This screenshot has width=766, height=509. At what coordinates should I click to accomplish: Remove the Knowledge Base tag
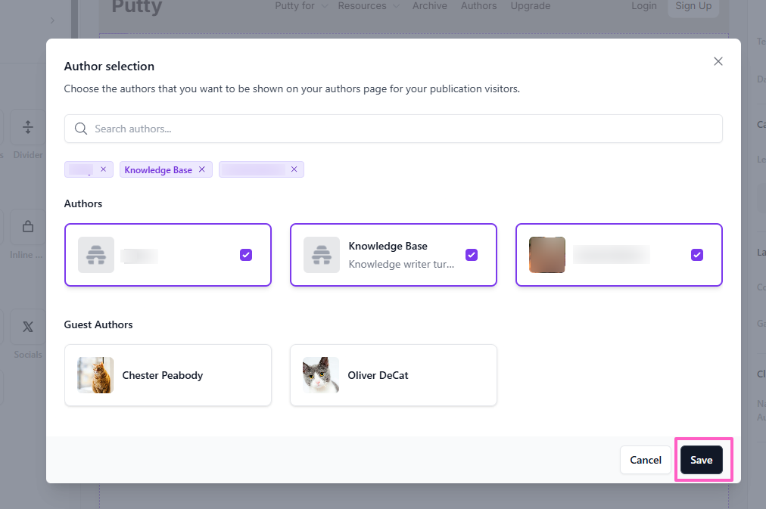202,169
